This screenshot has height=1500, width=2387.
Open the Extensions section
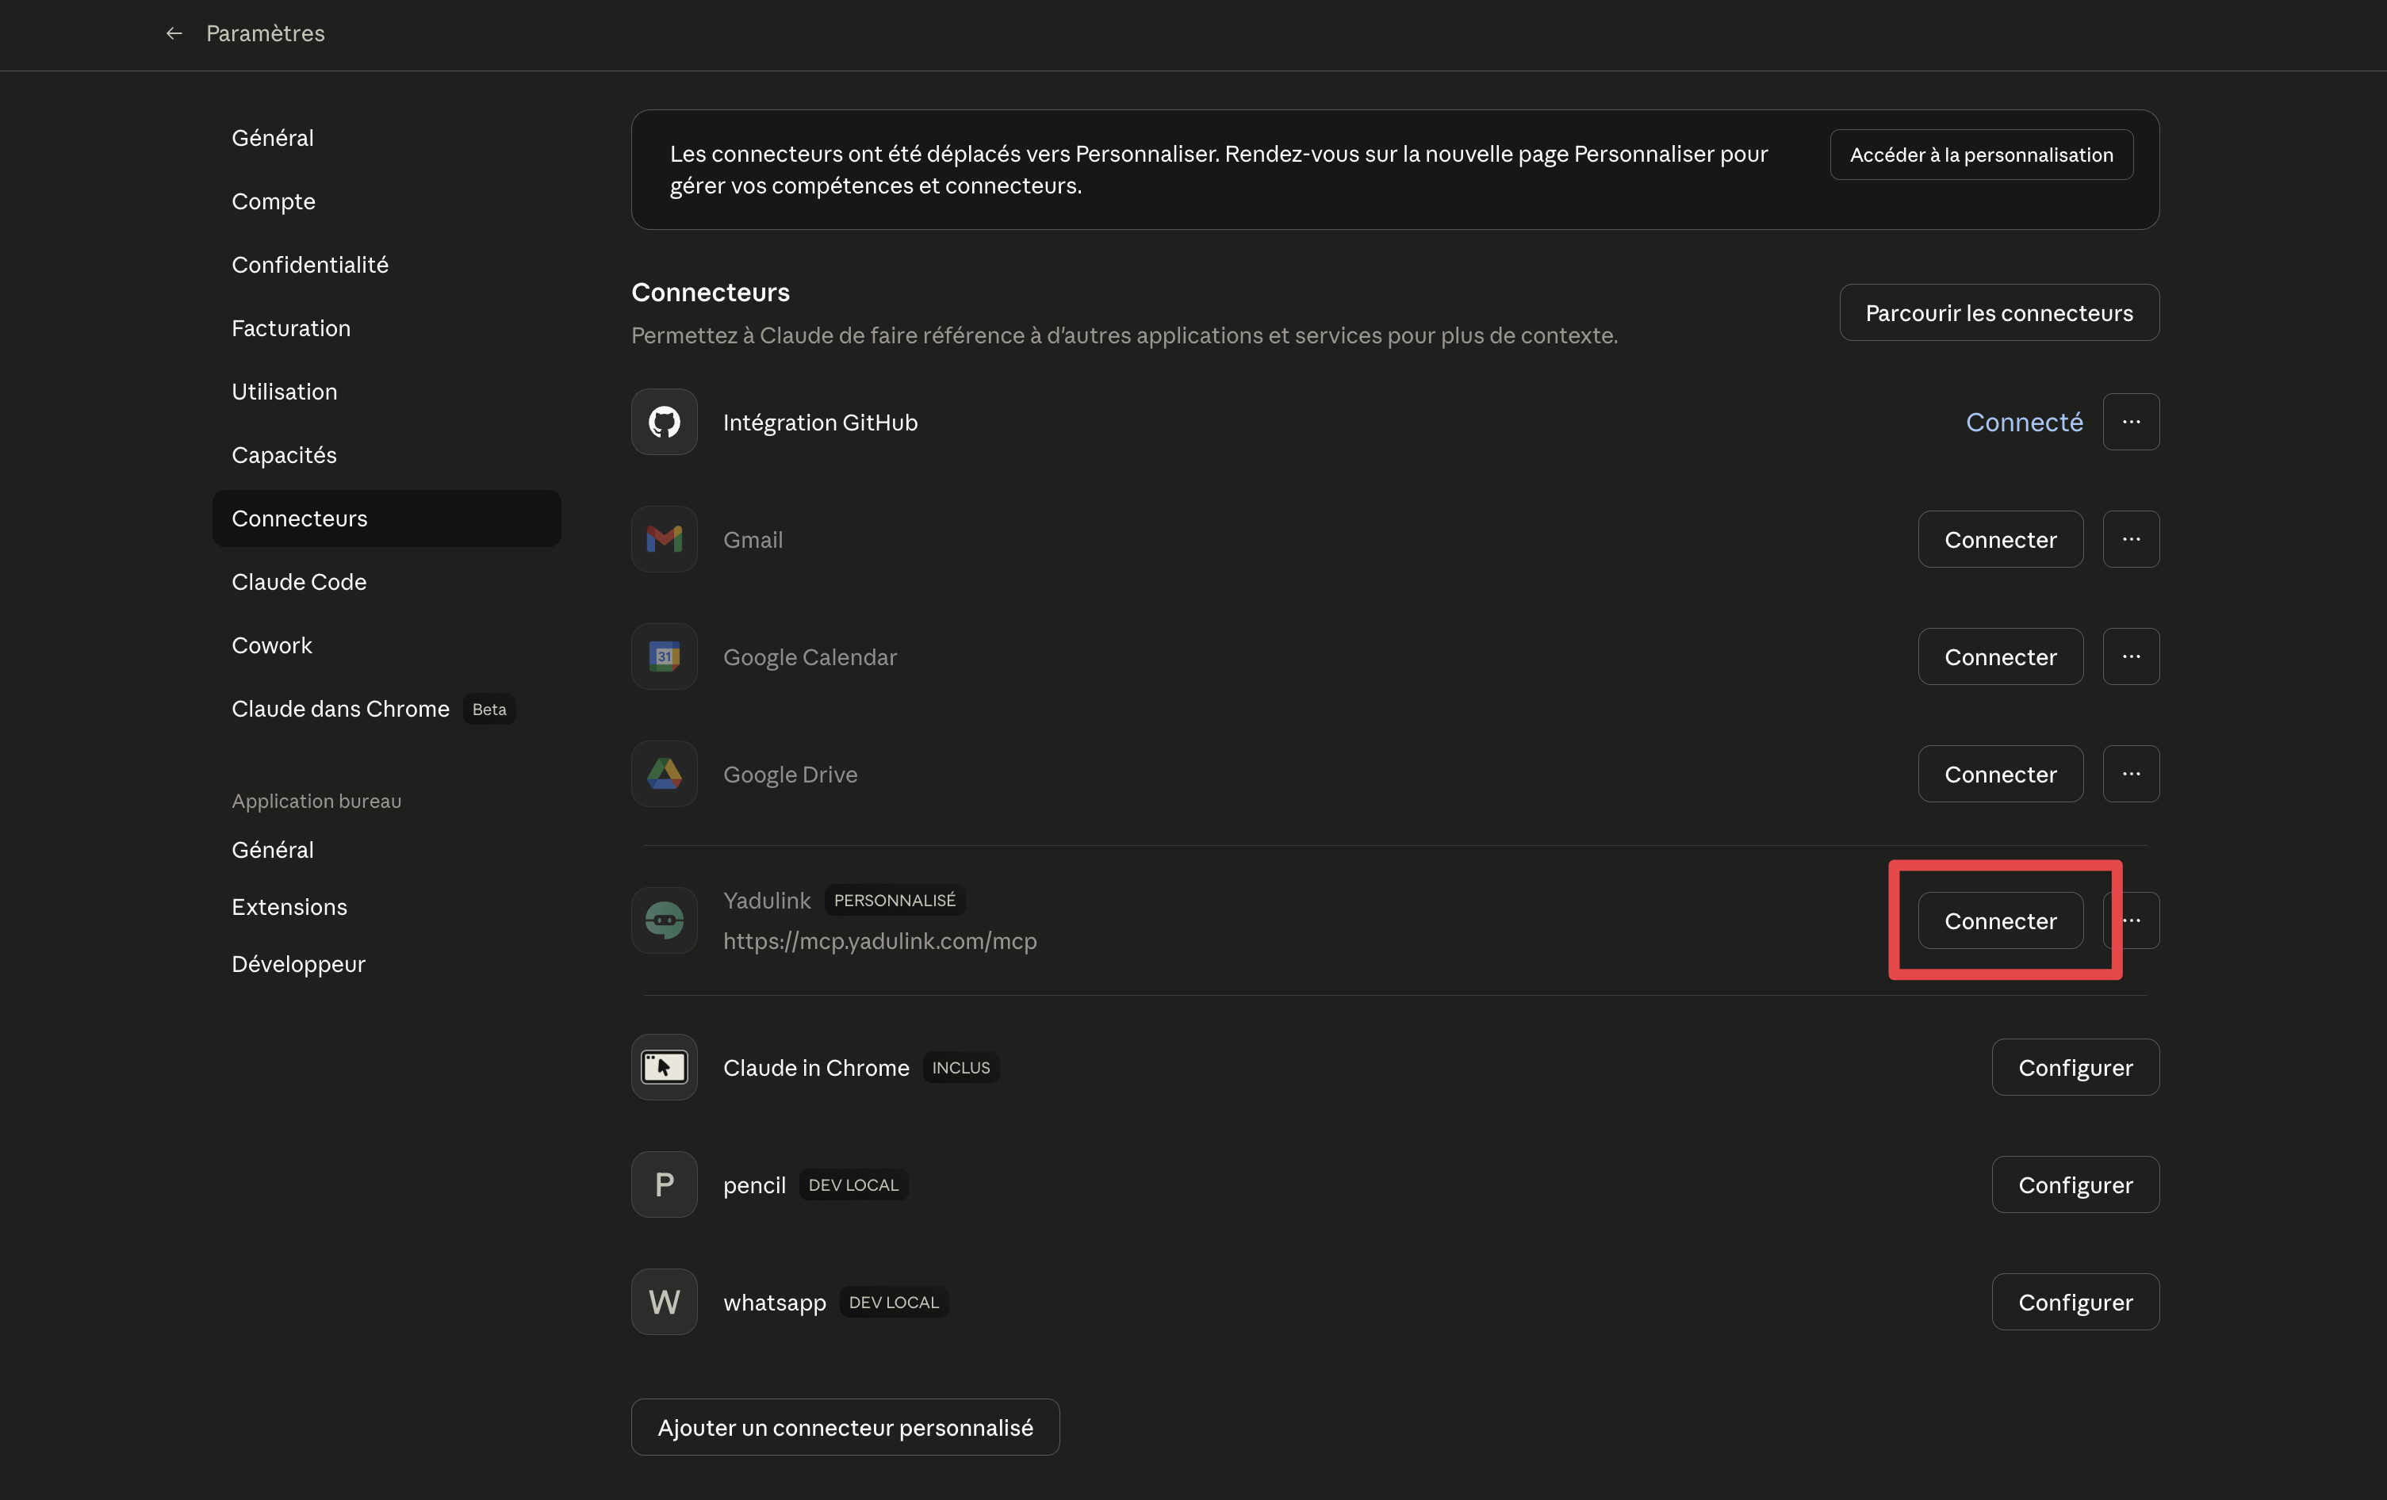pos(387,906)
